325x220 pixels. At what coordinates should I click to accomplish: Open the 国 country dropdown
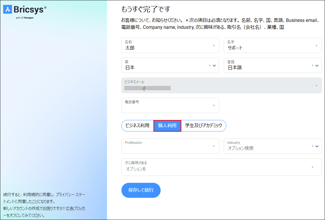[x=170, y=65]
